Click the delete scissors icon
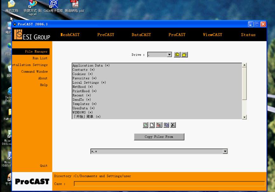 pos(173,125)
